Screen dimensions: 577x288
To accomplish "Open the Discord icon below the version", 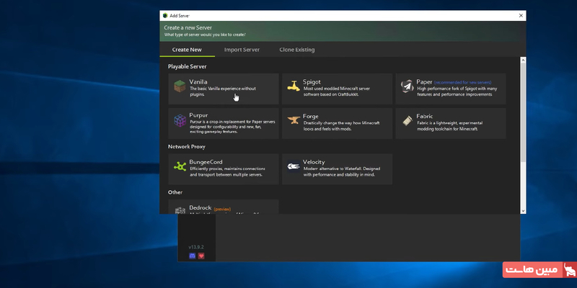I will click(192, 256).
